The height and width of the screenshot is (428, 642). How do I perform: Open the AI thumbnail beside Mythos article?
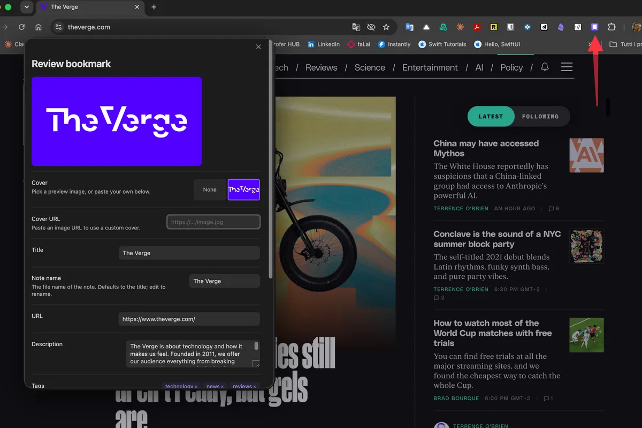[x=586, y=155]
